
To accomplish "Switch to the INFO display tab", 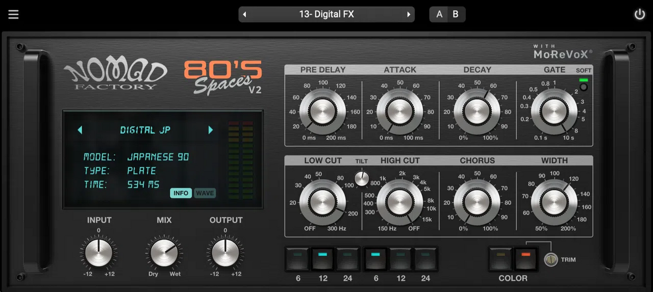I will (181, 193).
